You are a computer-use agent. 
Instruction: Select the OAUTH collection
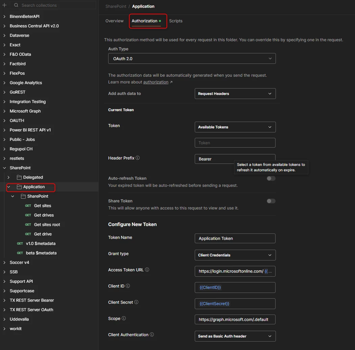point(17,121)
